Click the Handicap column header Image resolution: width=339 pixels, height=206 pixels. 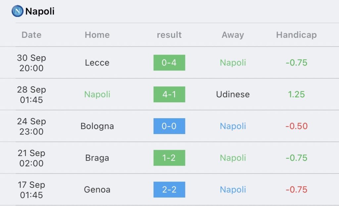tap(296, 35)
